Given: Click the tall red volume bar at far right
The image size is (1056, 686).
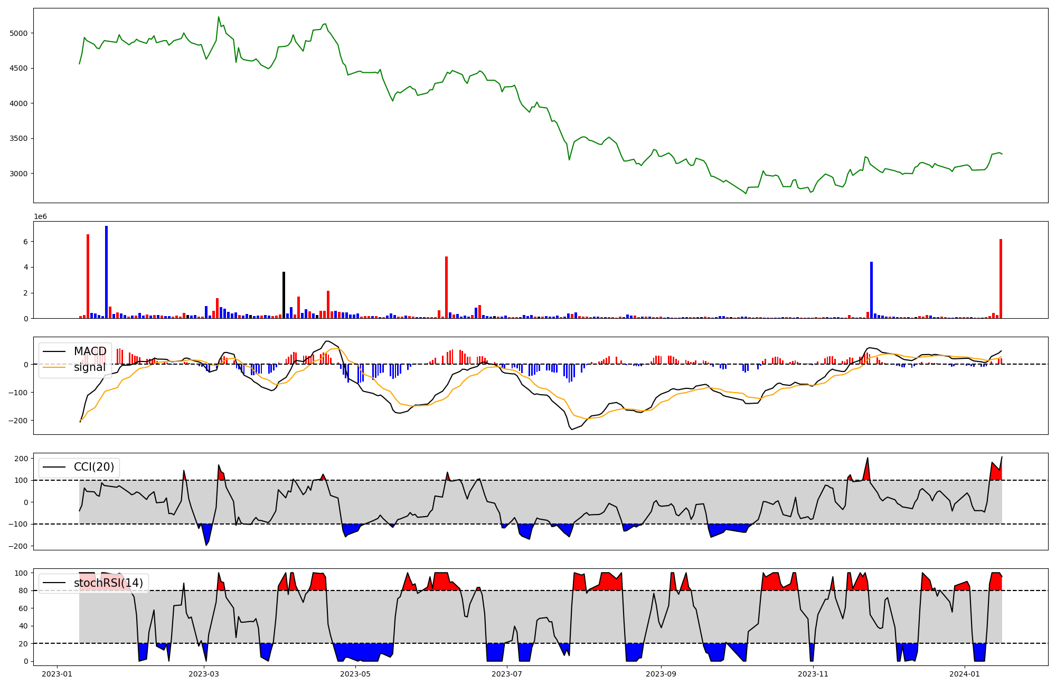Looking at the screenshot, I should 1001,279.
